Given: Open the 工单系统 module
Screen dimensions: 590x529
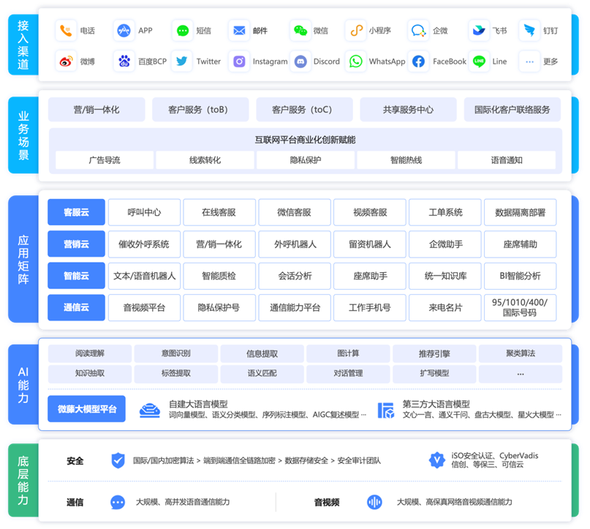Looking at the screenshot, I should coord(445,212).
